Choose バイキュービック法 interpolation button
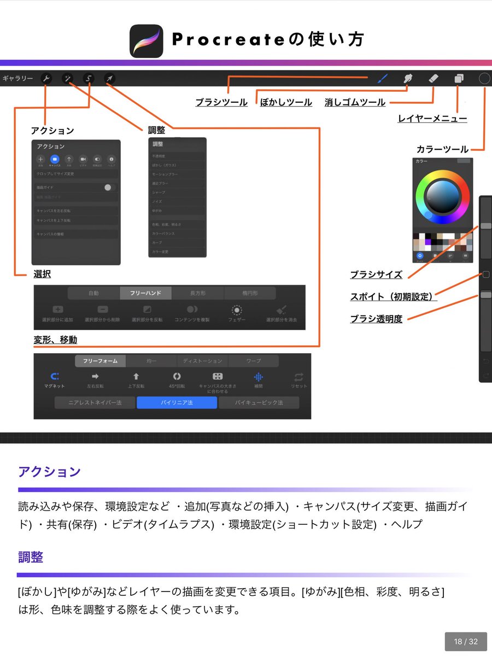Viewport: 492px width, 656px height. click(x=259, y=403)
